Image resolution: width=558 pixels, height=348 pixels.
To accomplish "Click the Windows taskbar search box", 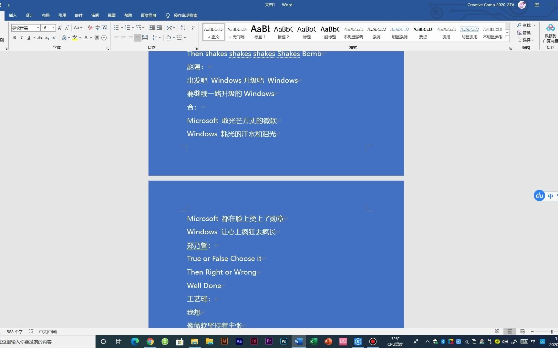I will pos(47,342).
